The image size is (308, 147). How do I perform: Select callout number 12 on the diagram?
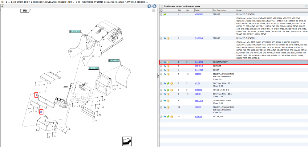pos(96,121)
